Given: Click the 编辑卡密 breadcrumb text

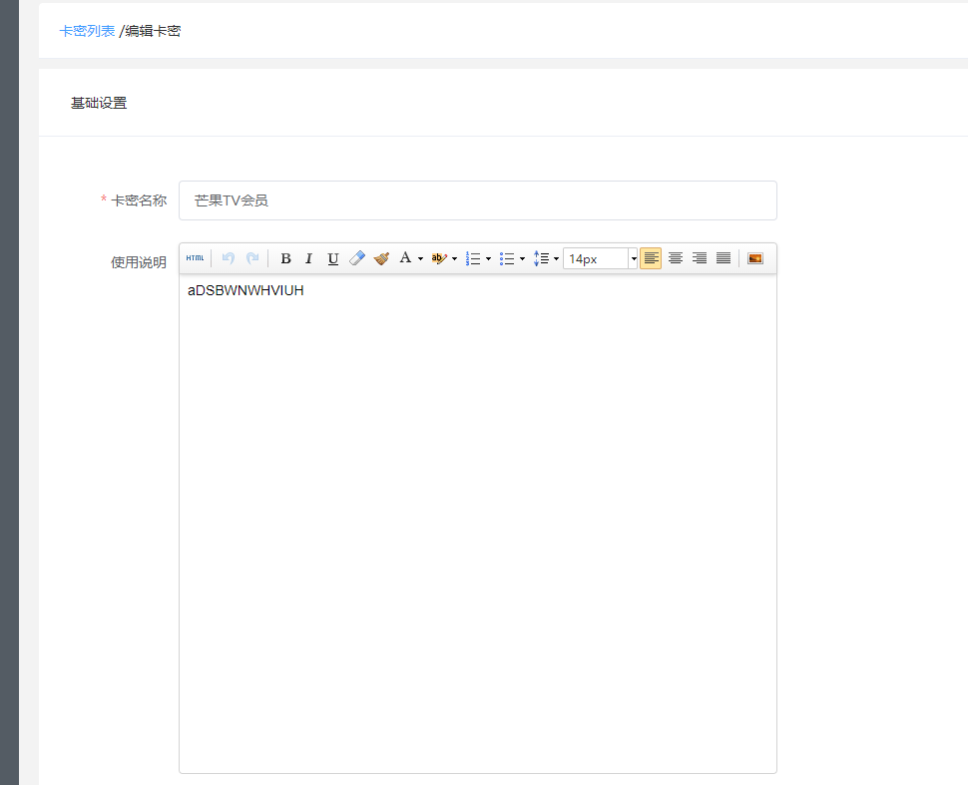Looking at the screenshot, I should point(153,31).
